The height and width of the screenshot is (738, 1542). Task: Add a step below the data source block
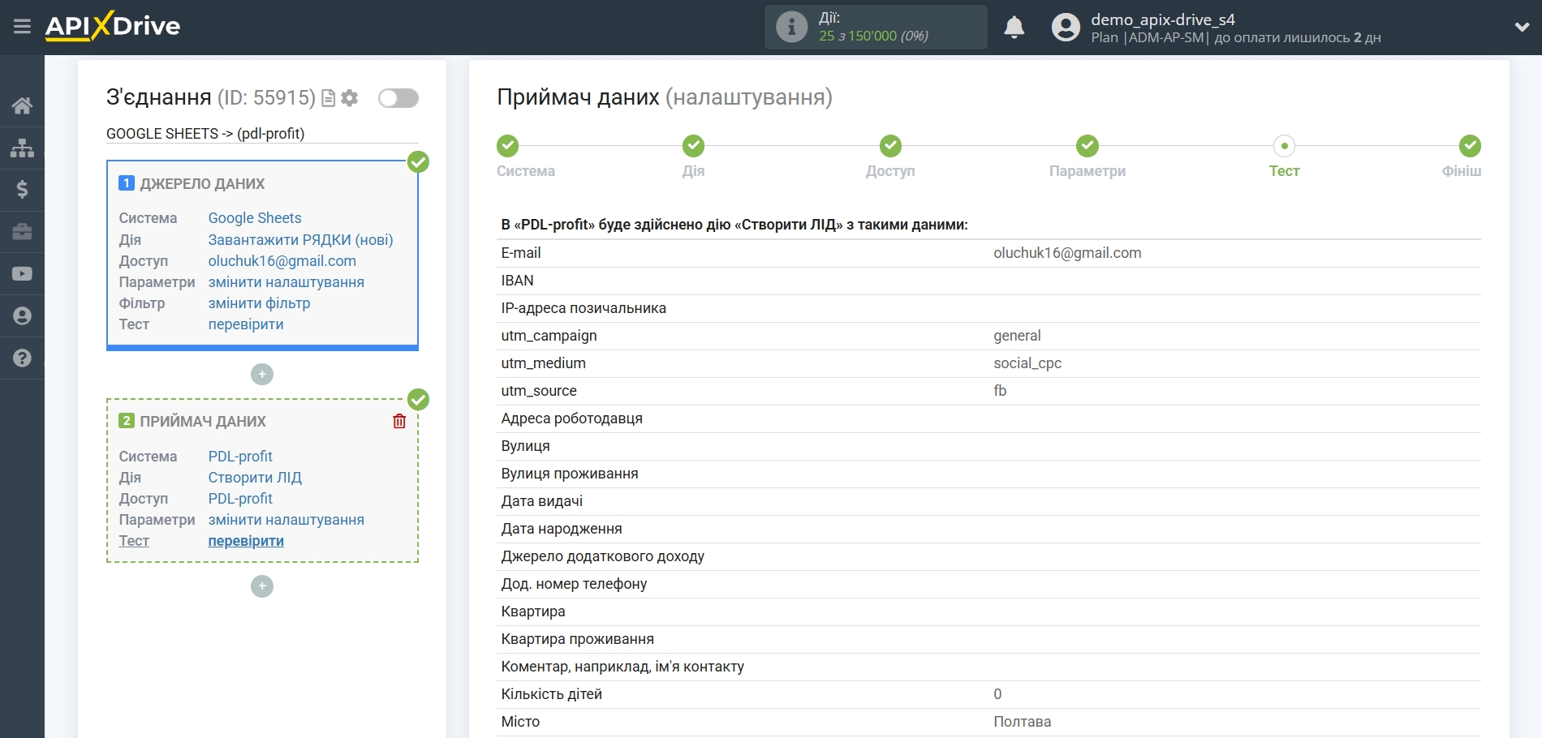262,374
